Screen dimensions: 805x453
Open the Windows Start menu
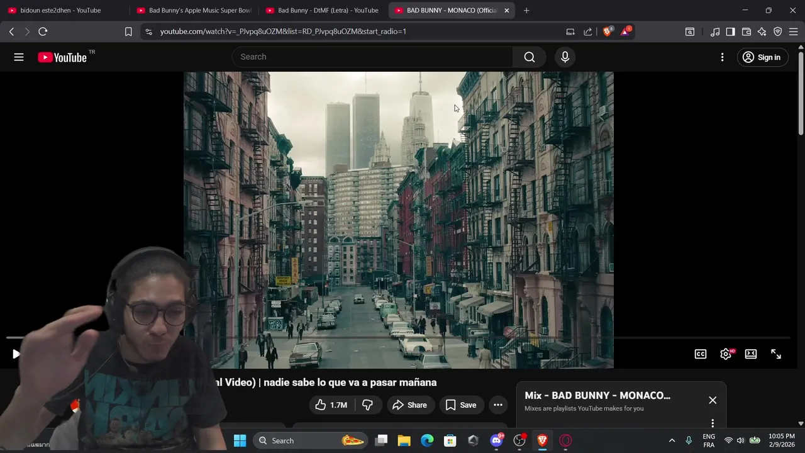(240, 440)
